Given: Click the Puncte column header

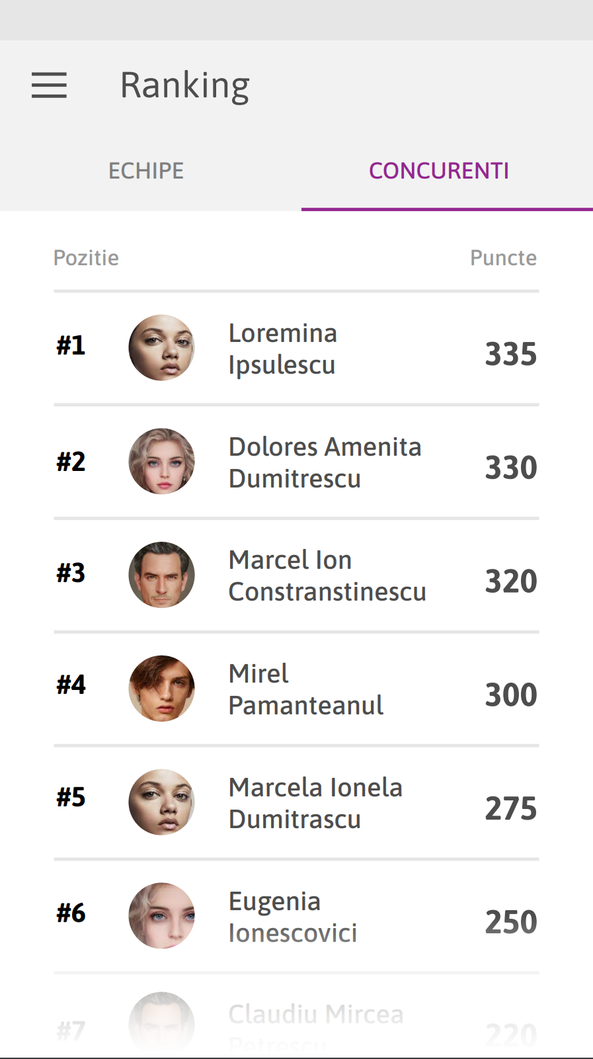Looking at the screenshot, I should [x=503, y=258].
